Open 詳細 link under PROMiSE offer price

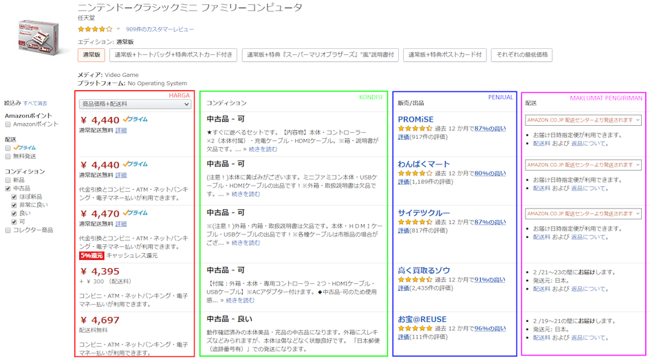[121, 130]
